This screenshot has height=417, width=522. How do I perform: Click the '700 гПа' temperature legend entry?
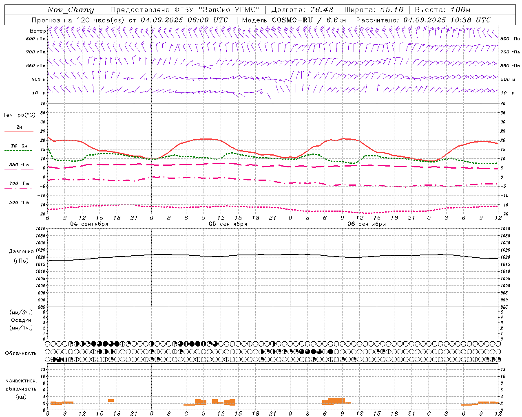(19, 184)
